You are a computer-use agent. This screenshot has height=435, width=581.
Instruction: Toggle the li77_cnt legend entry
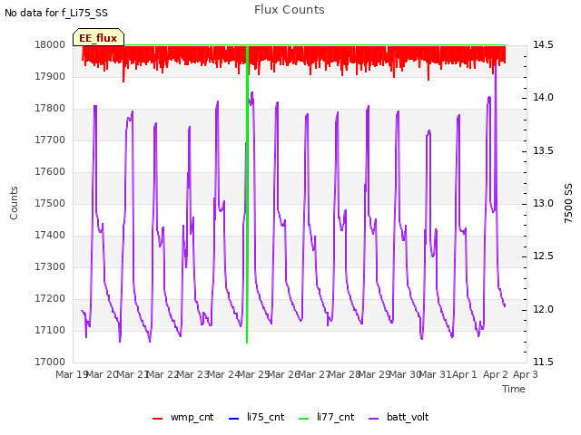[327, 418]
